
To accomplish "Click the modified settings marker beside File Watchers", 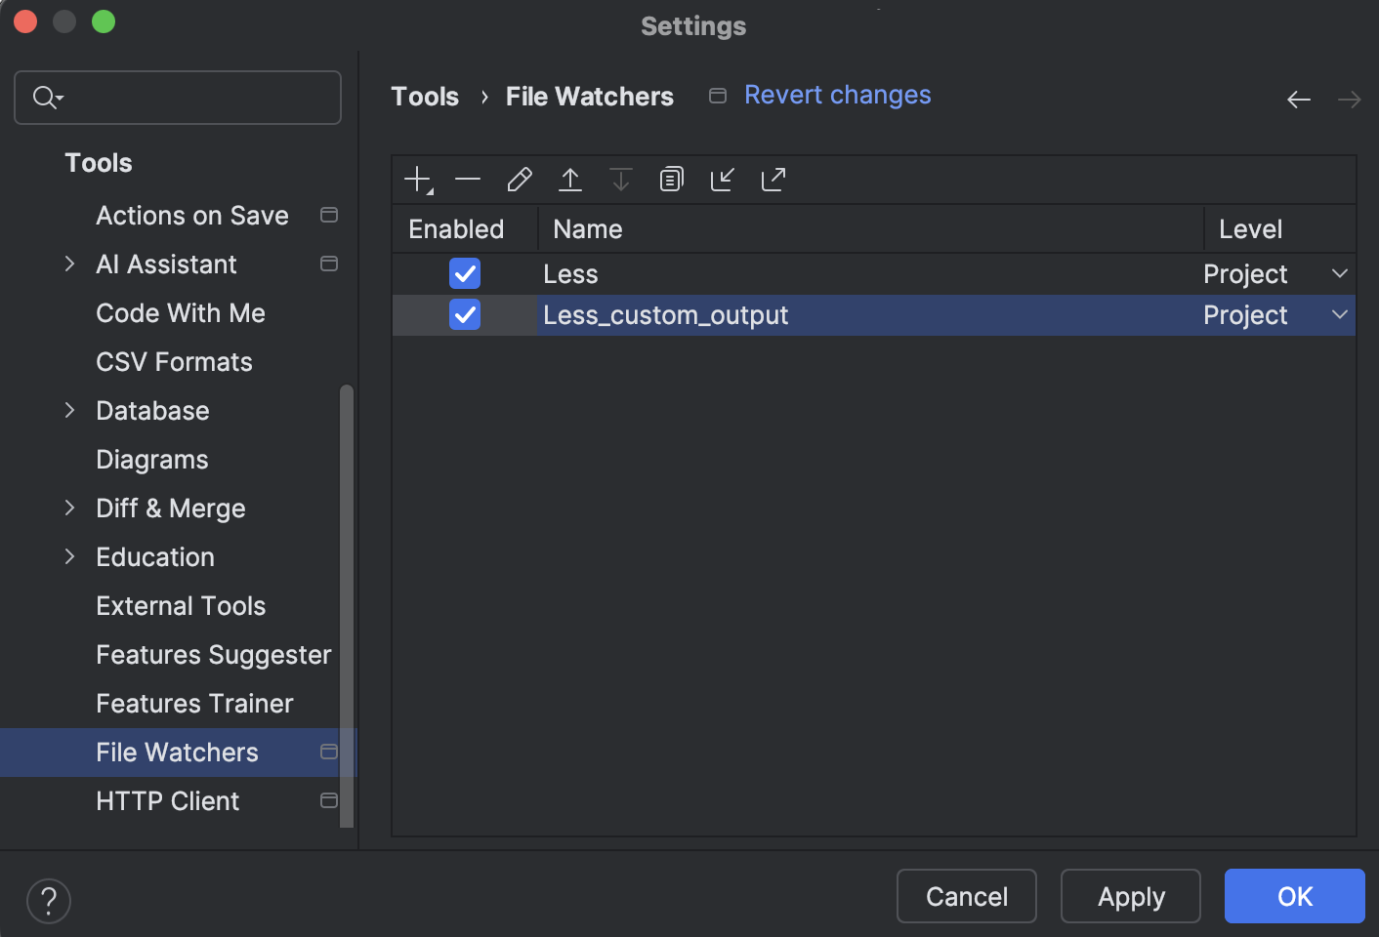I will 329,753.
